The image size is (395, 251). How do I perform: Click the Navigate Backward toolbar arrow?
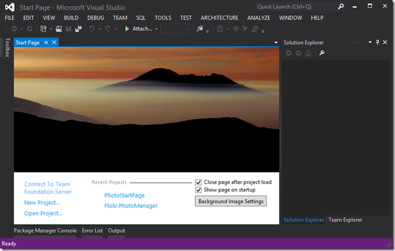(14, 29)
